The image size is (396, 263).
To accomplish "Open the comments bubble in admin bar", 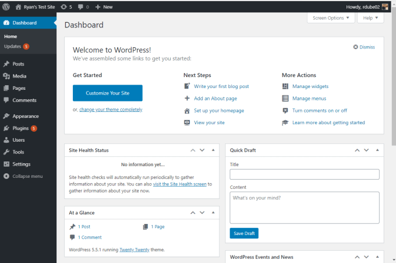I will pyautogui.click(x=80, y=6).
